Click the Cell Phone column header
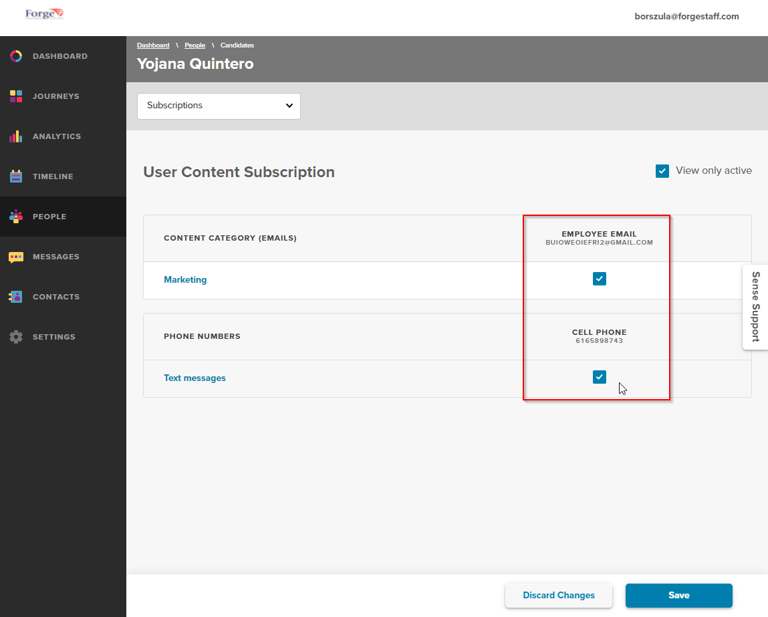This screenshot has width=768, height=617. (599, 332)
